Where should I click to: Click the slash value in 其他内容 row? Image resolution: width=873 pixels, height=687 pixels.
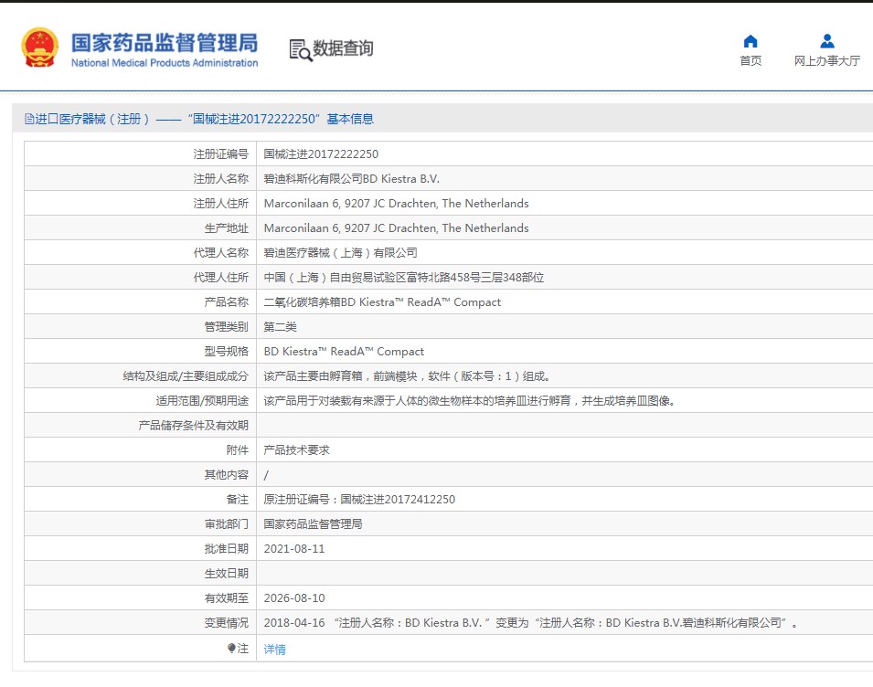pyautogui.click(x=266, y=475)
